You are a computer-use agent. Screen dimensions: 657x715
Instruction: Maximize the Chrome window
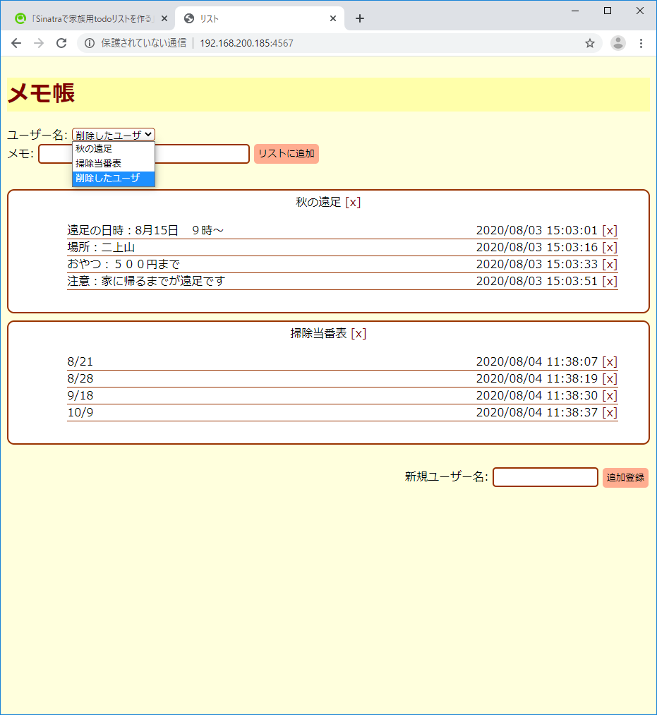608,11
